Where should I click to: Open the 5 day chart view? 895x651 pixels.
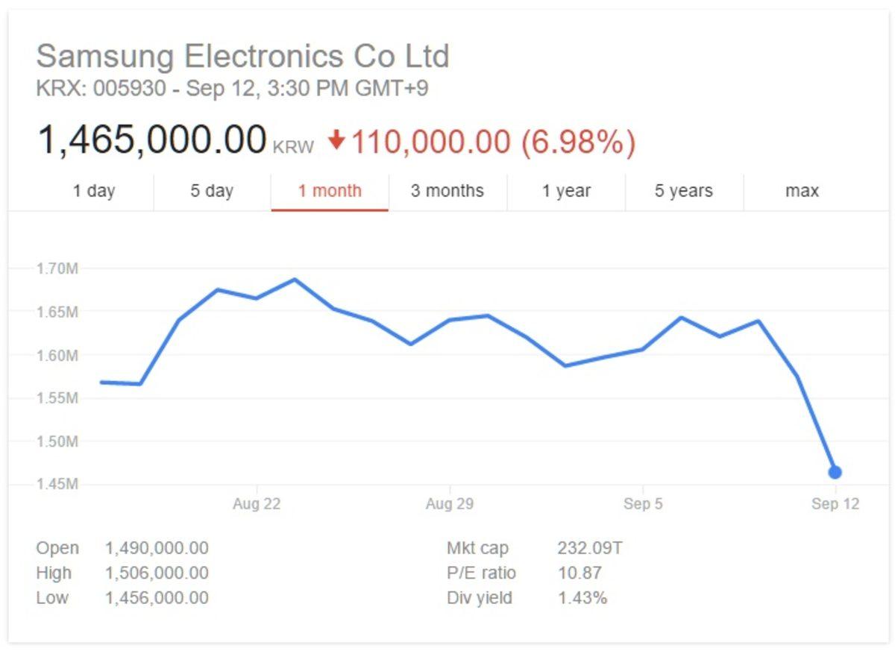click(210, 191)
